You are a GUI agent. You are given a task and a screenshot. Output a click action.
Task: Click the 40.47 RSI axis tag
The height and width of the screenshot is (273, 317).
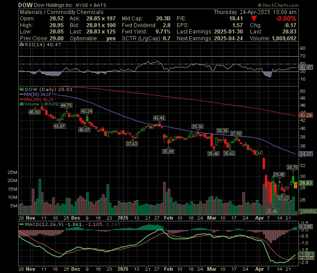[306, 67]
